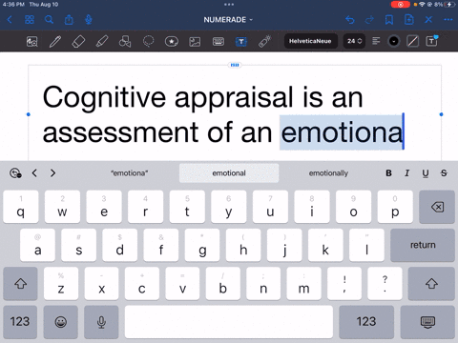This screenshot has width=458, height=343.
Task: Select the Image insert tool
Action: click(195, 41)
